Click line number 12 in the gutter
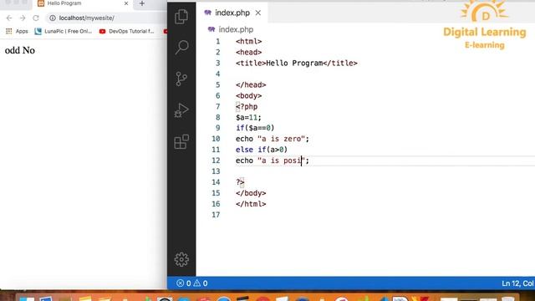 [x=216, y=161]
